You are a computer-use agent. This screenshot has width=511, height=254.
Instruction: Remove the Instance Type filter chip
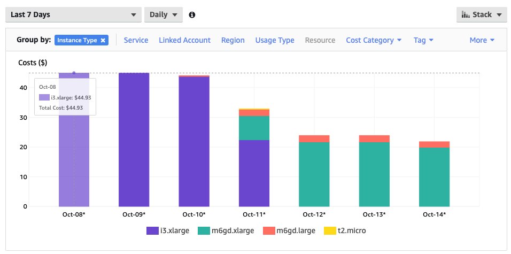pos(103,40)
